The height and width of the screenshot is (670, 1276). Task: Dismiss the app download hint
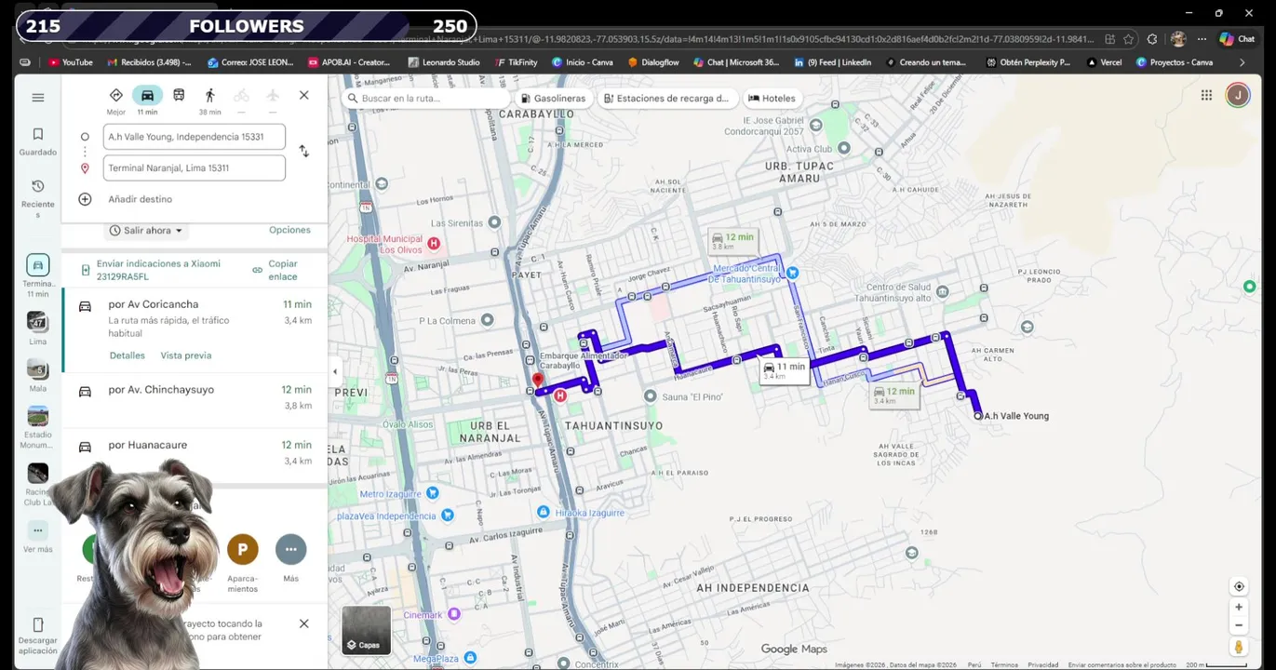(303, 623)
